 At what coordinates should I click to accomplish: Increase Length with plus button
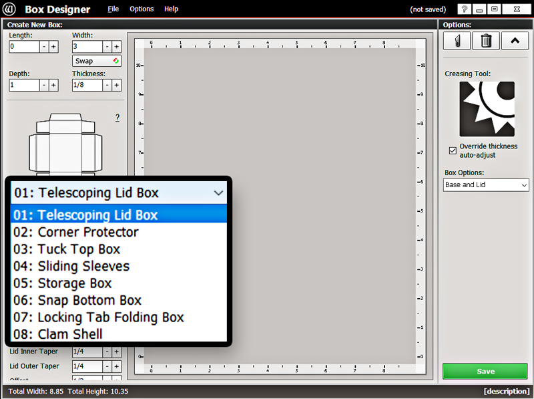pos(53,47)
